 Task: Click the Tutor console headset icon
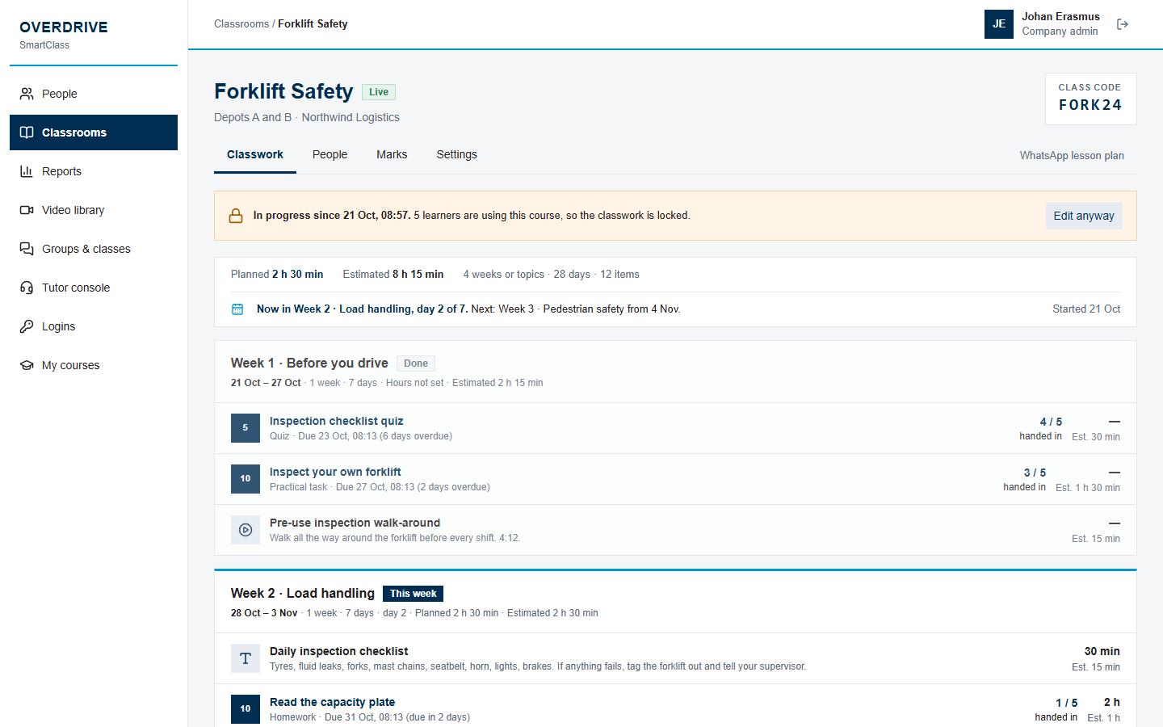pyautogui.click(x=27, y=288)
